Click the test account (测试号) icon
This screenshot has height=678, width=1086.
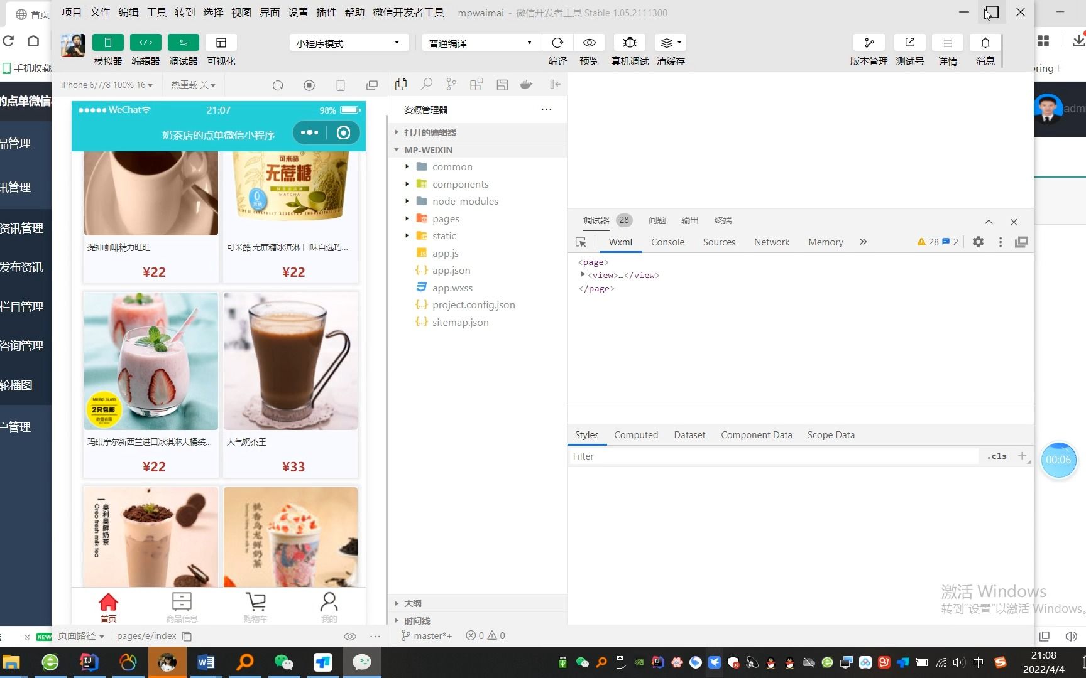point(909,43)
